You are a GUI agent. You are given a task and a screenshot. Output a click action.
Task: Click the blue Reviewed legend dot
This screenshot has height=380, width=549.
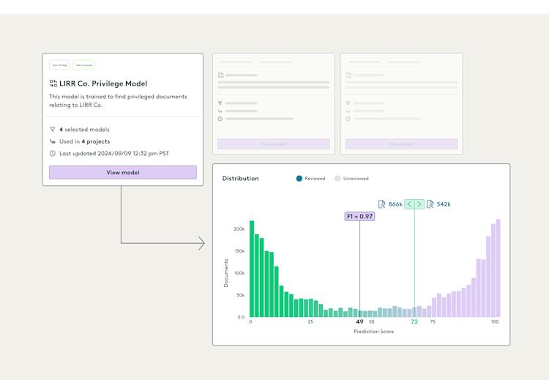point(299,178)
